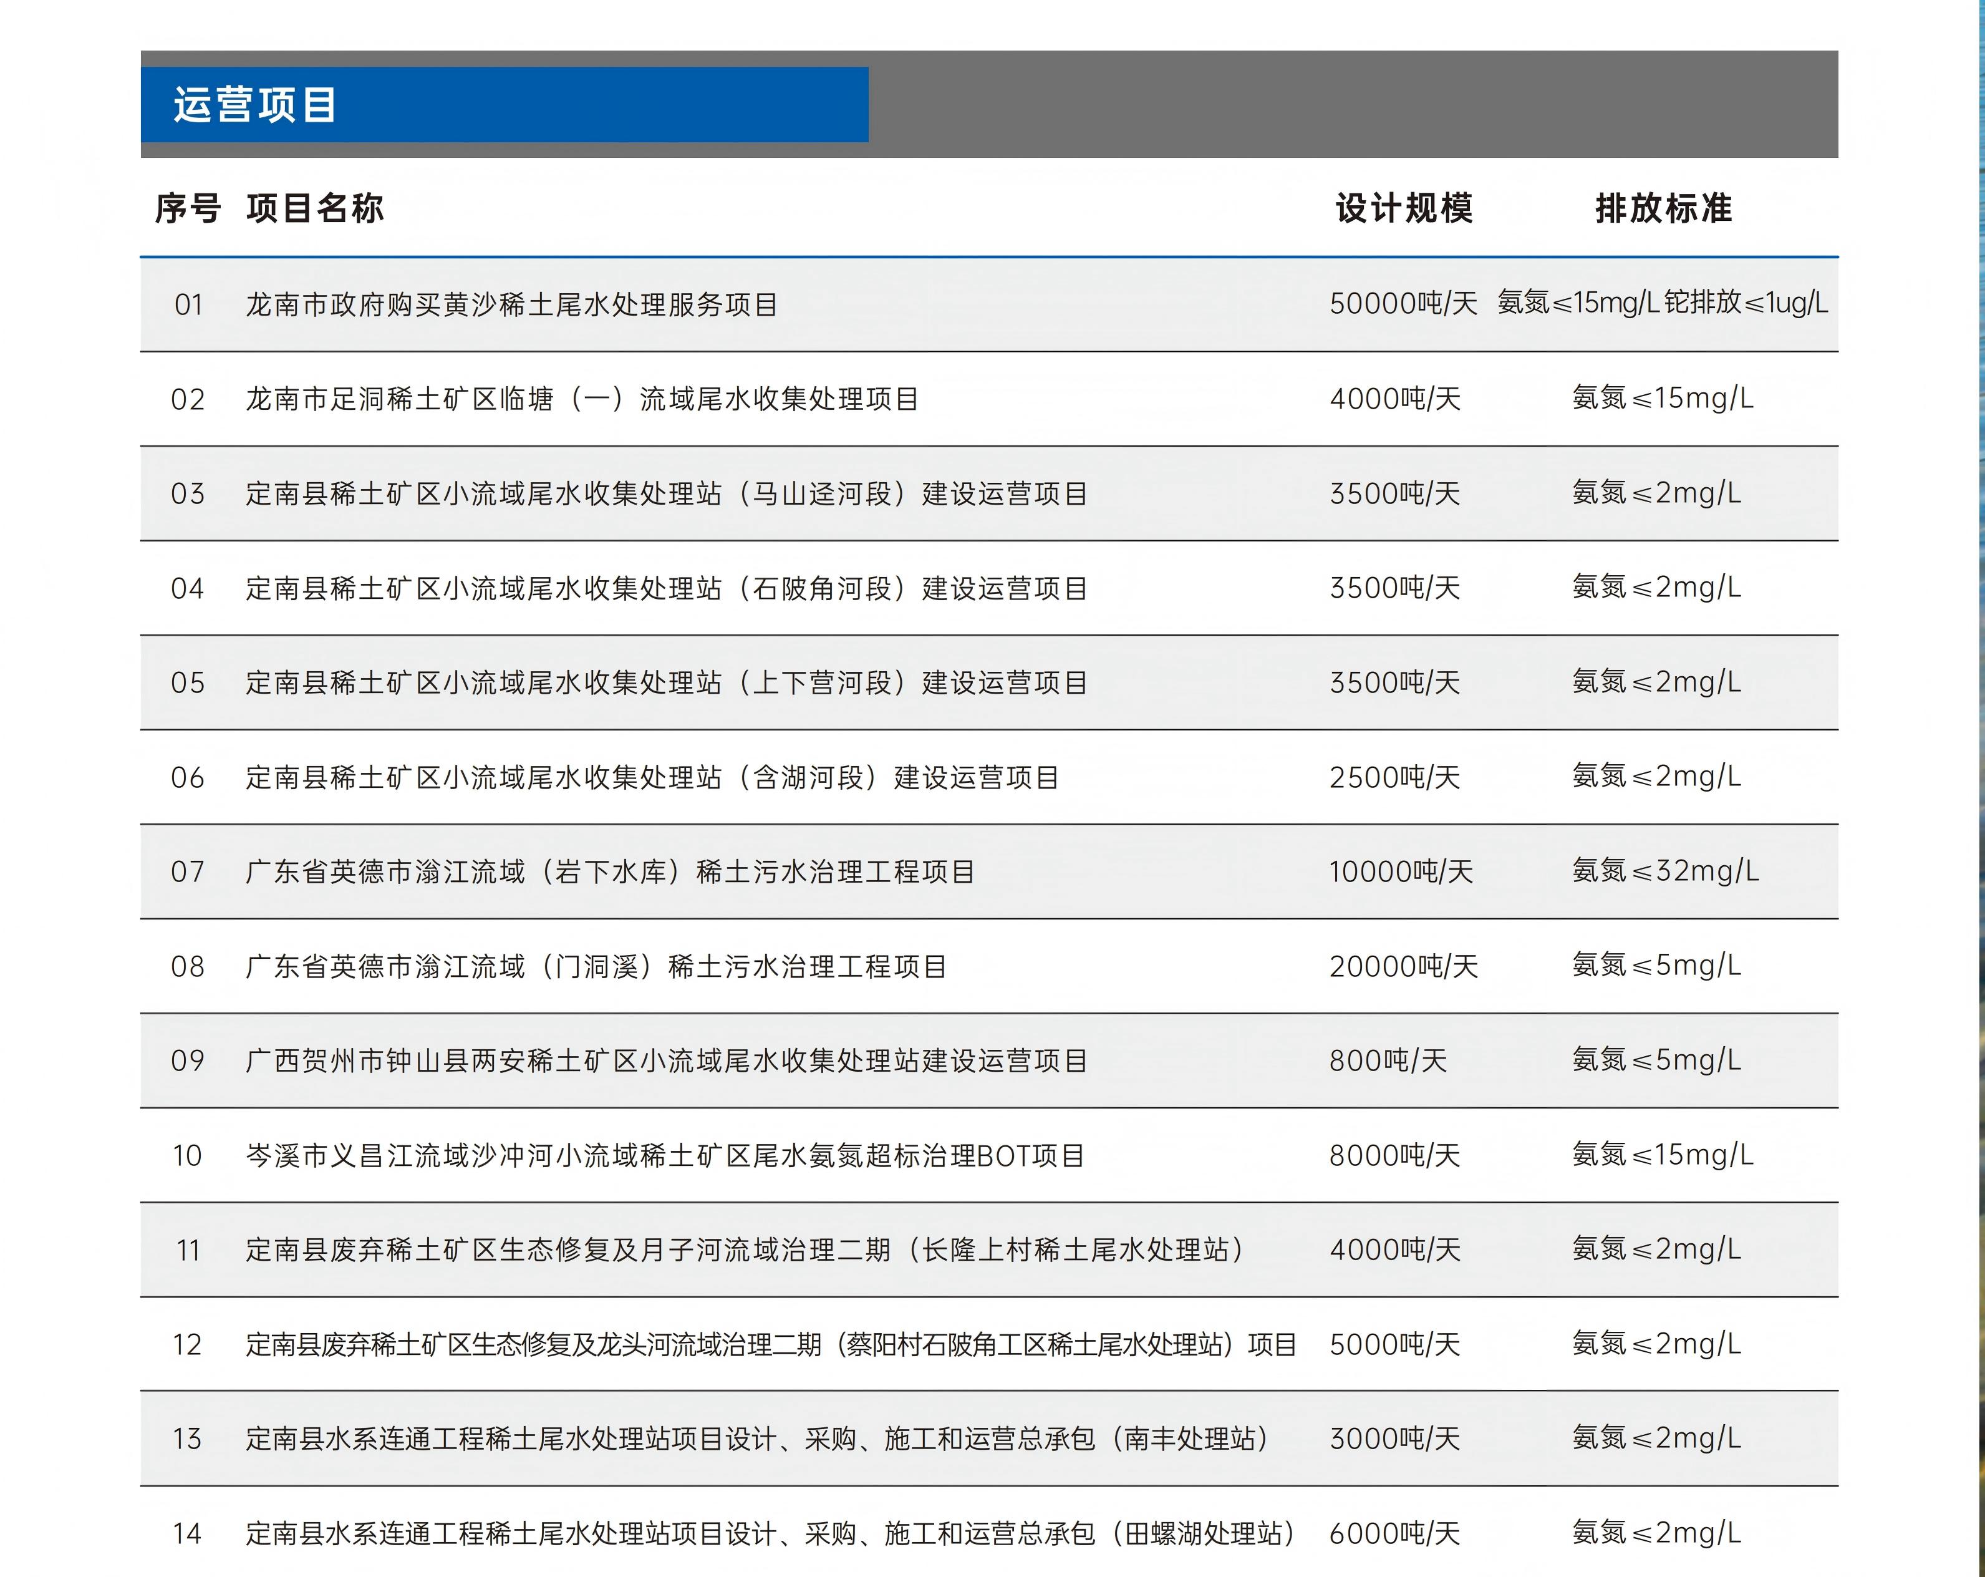Image resolution: width=1985 pixels, height=1577 pixels.
Task: Select row number 05
Action: (x=188, y=682)
